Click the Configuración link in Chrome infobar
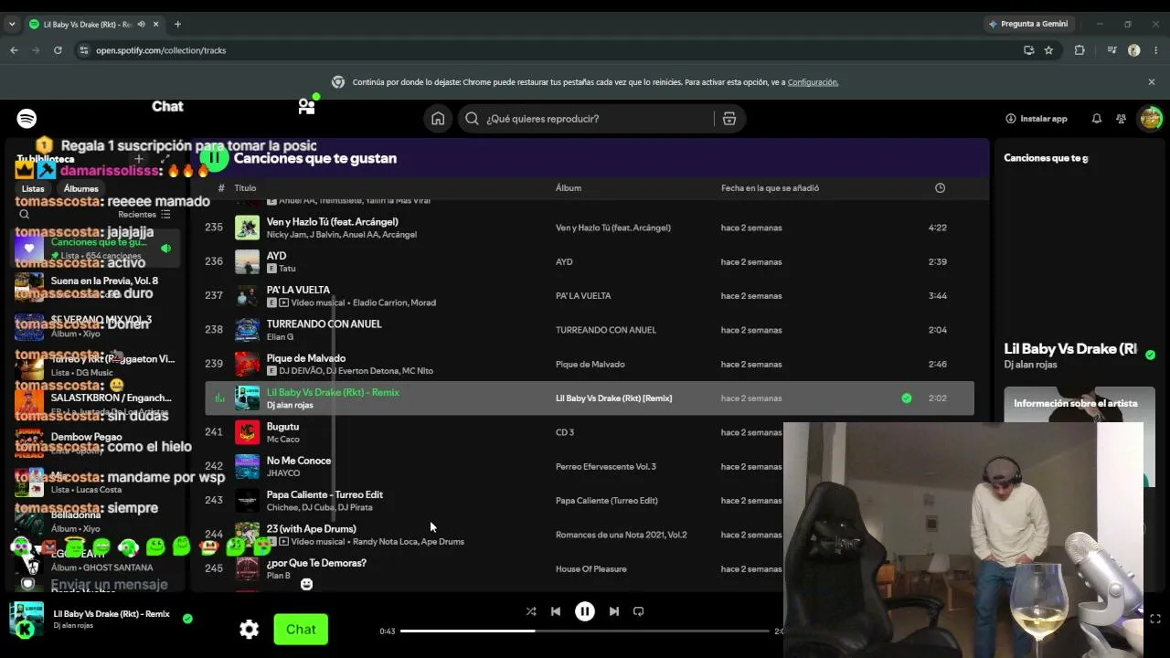This screenshot has height=658, width=1170. (813, 82)
